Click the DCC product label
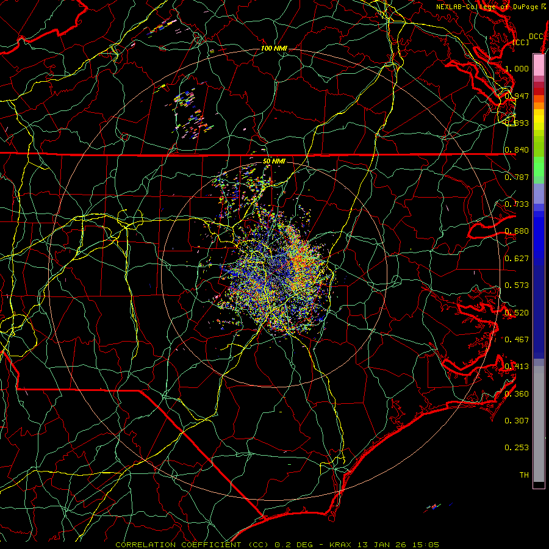The width and height of the screenshot is (549, 549). coord(536,37)
